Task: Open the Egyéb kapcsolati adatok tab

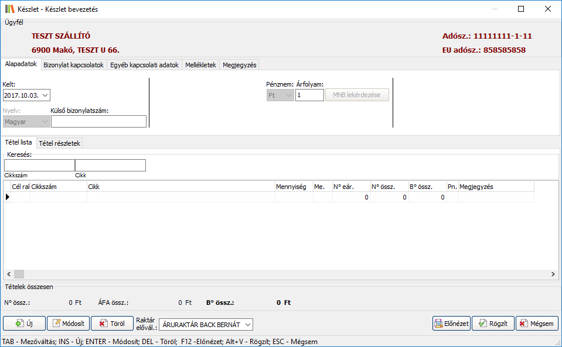Action: [x=144, y=65]
